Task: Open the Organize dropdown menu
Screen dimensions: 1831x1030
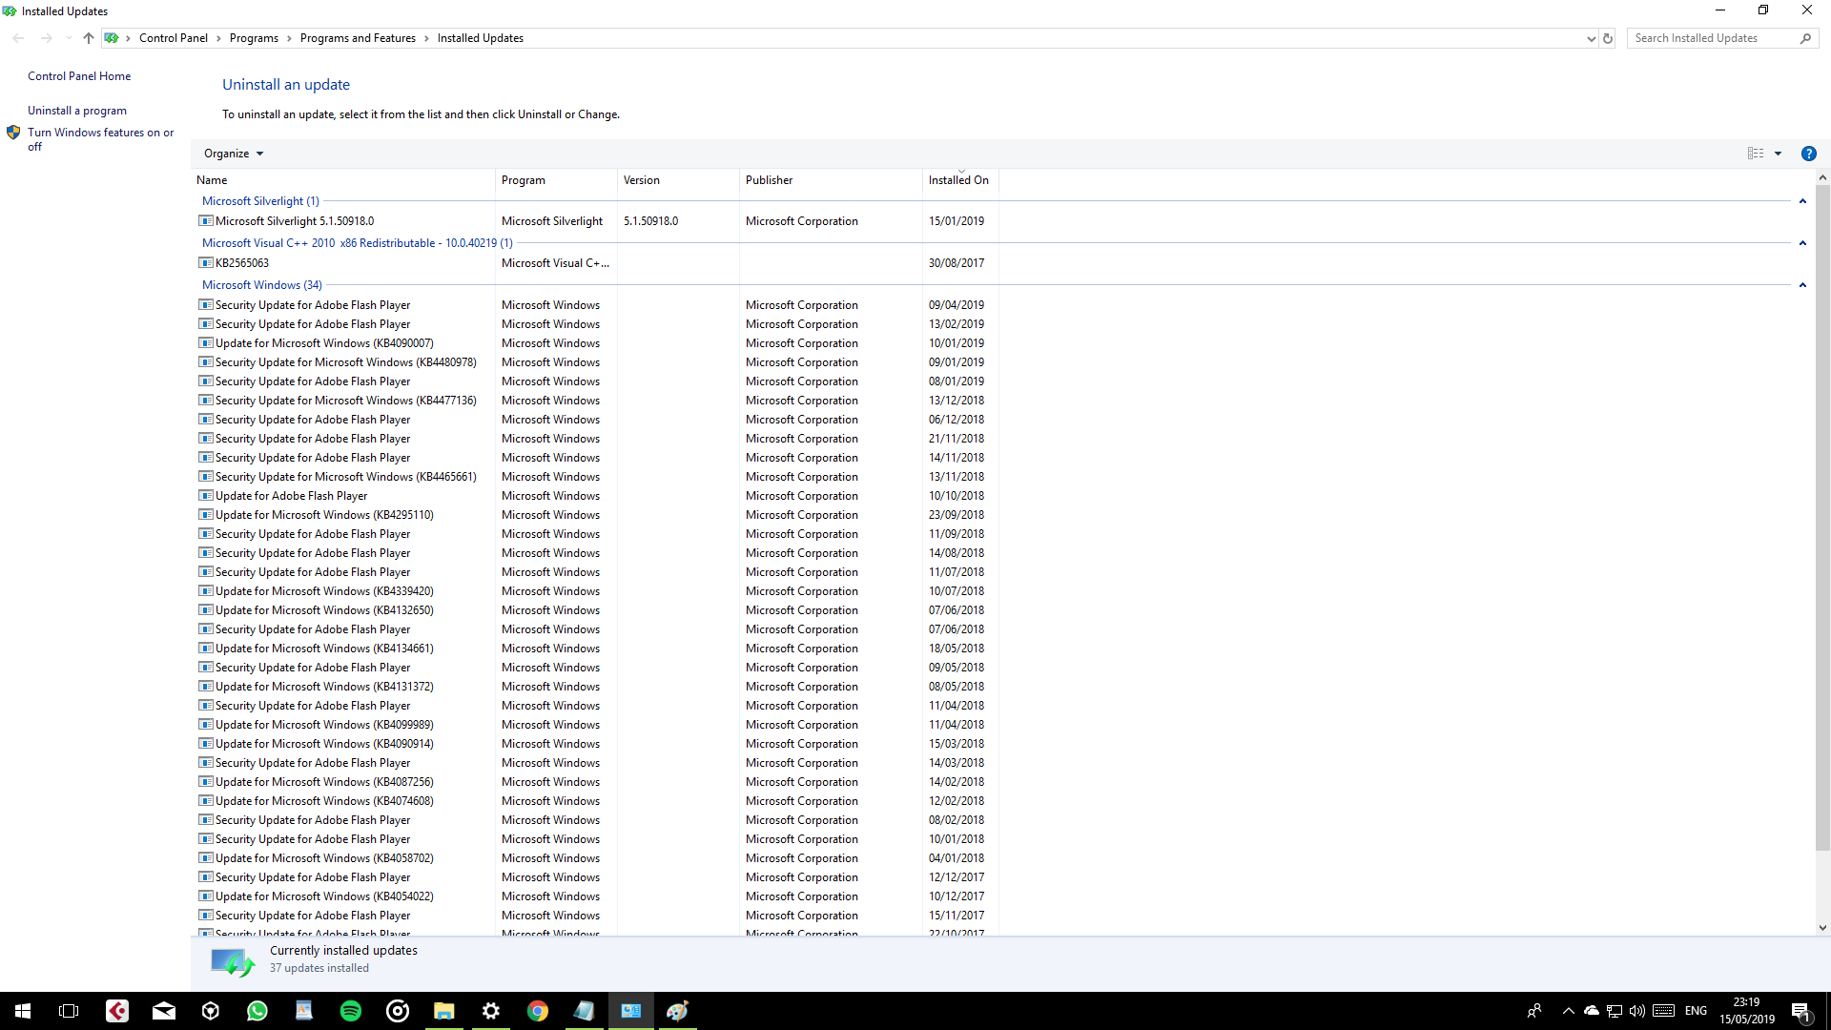Action: click(x=234, y=154)
